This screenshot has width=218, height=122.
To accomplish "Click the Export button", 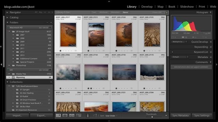I will [x=42, y=116].
